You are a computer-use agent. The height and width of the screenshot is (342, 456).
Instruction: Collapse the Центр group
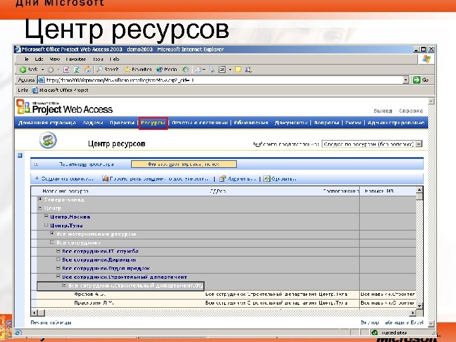[40, 208]
